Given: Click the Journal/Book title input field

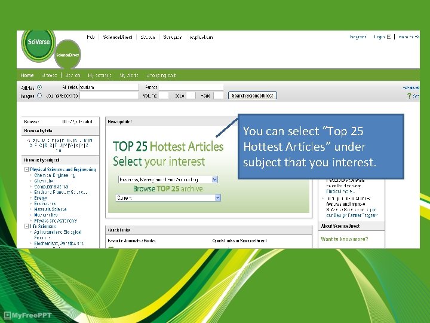Looking at the screenshot, I should (x=109, y=96).
